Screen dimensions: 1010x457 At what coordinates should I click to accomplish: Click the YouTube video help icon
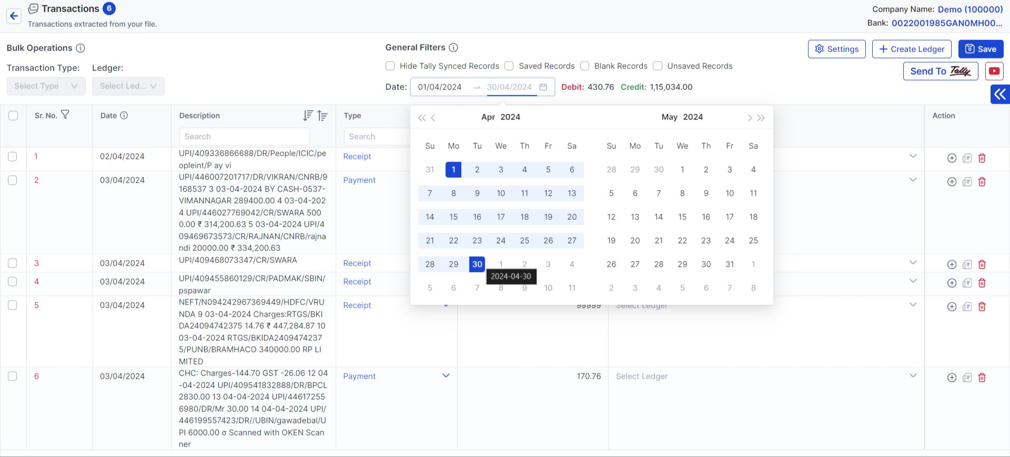click(x=994, y=71)
